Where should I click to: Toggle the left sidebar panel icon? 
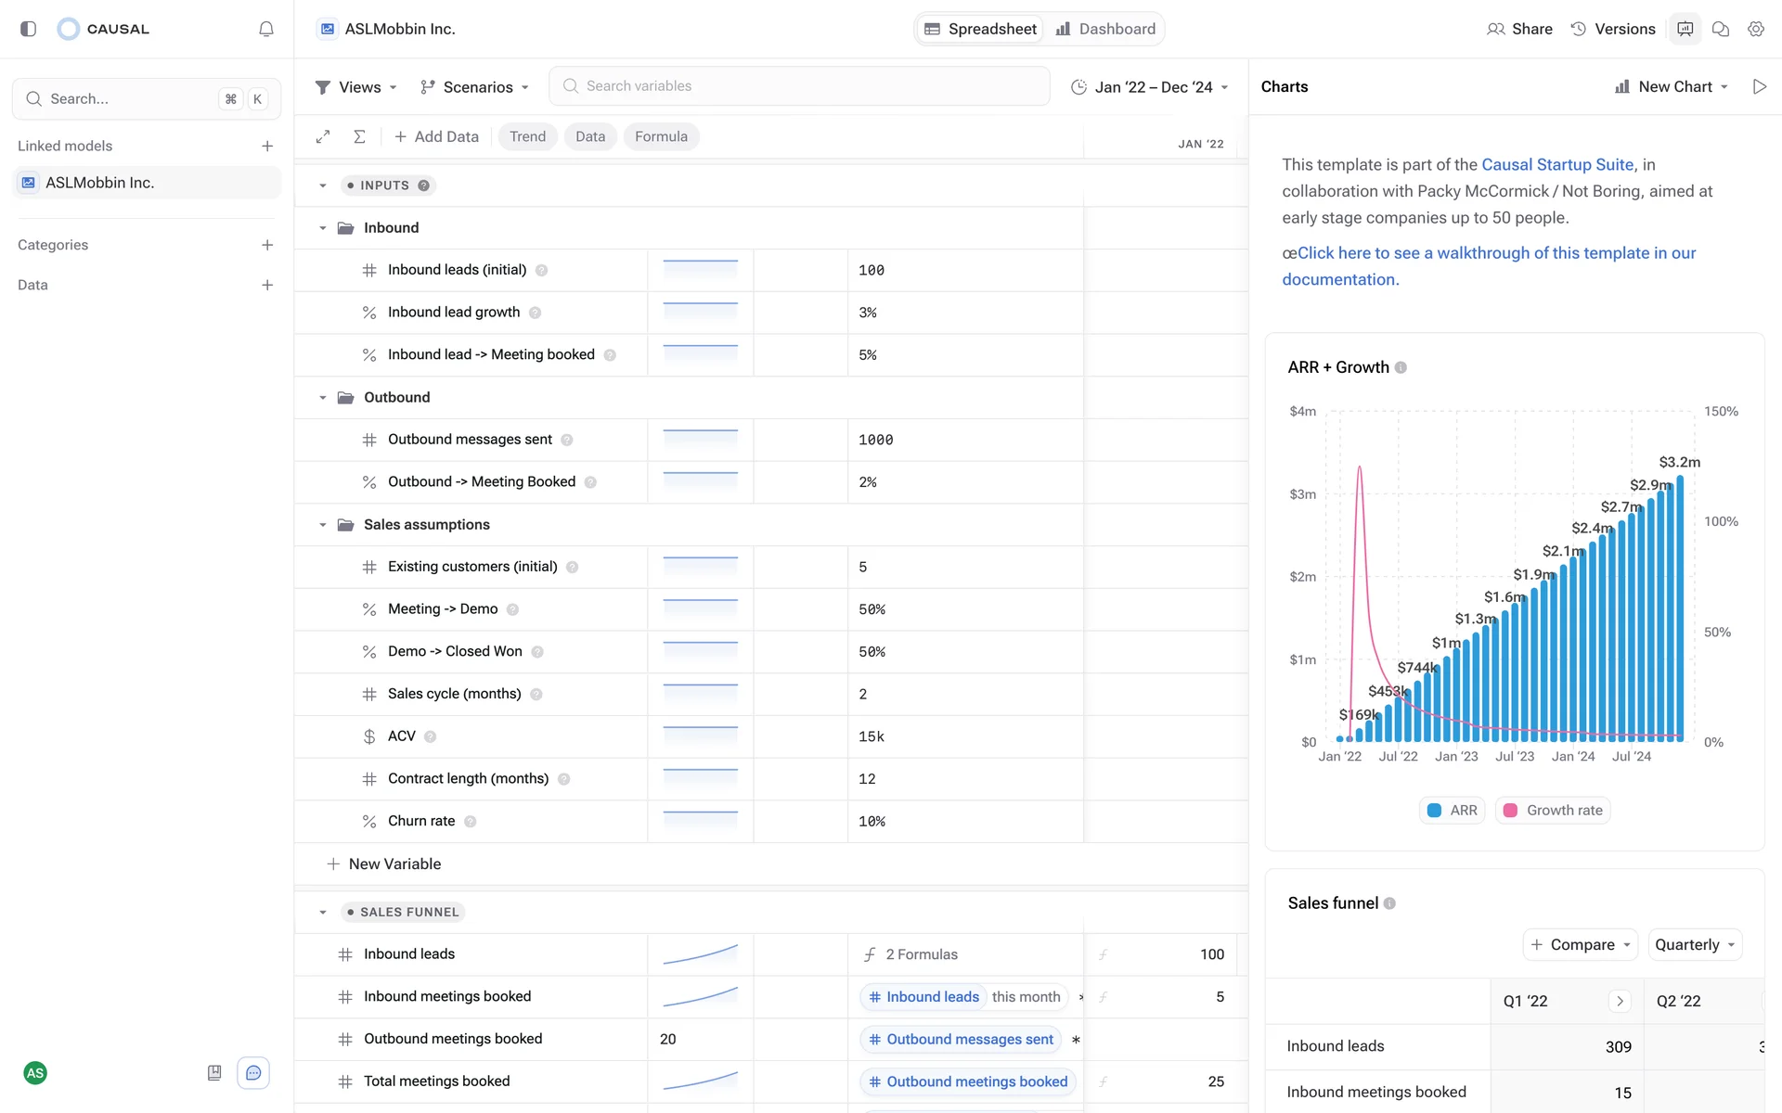click(28, 29)
